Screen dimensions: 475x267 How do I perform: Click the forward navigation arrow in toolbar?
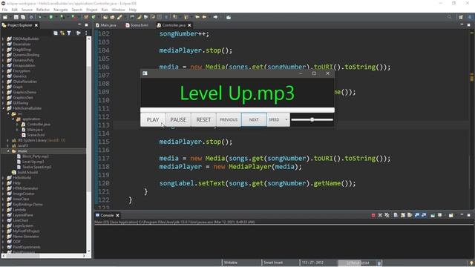pos(215,17)
